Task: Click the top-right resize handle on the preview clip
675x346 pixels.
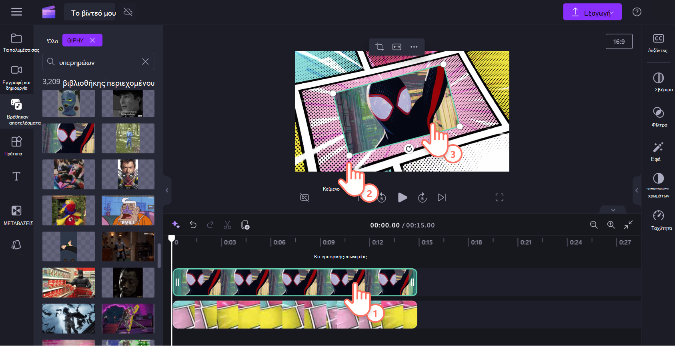Action: [443, 64]
